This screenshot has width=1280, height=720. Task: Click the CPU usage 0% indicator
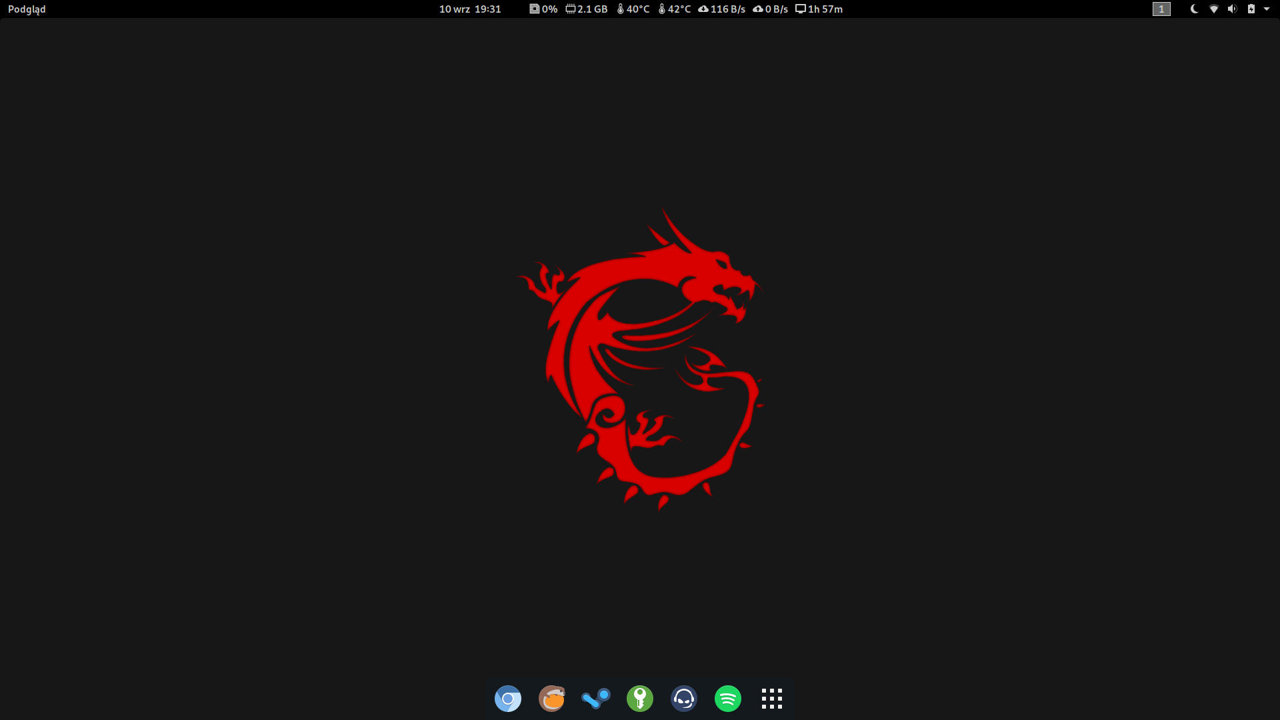pyautogui.click(x=543, y=9)
